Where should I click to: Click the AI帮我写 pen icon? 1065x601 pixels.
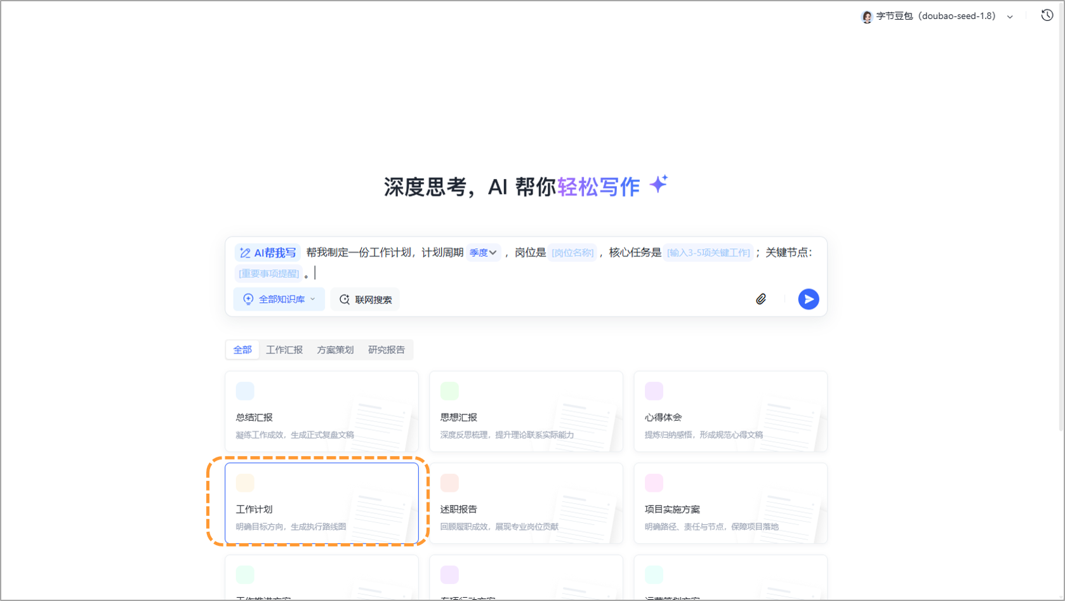tap(246, 253)
